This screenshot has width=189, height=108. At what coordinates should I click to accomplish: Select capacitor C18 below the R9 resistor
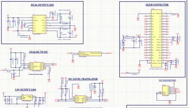14,74
